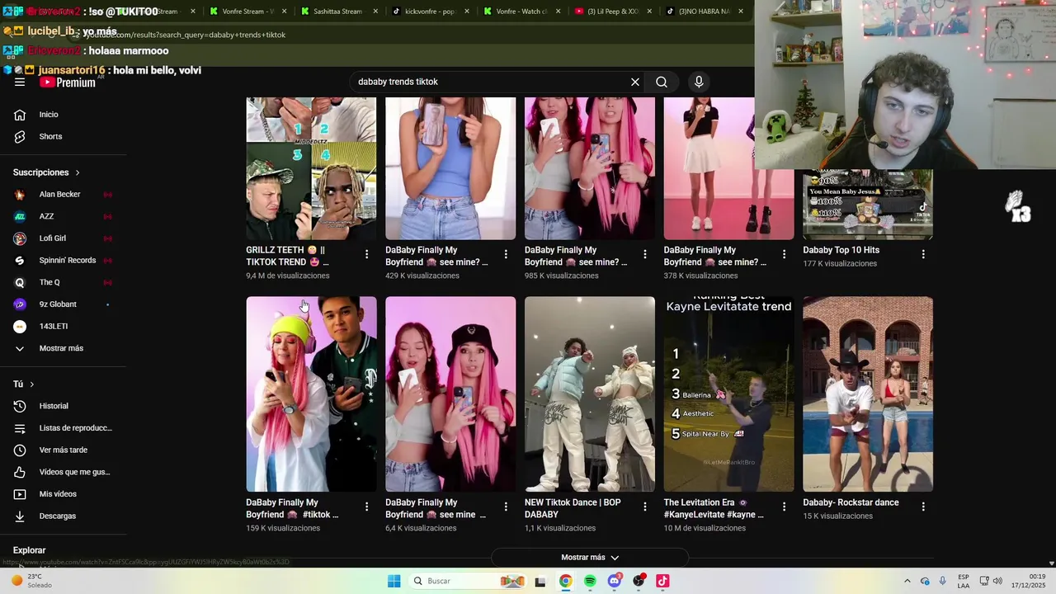
Task: Open TikTok app from the taskbar
Action: 662,581
